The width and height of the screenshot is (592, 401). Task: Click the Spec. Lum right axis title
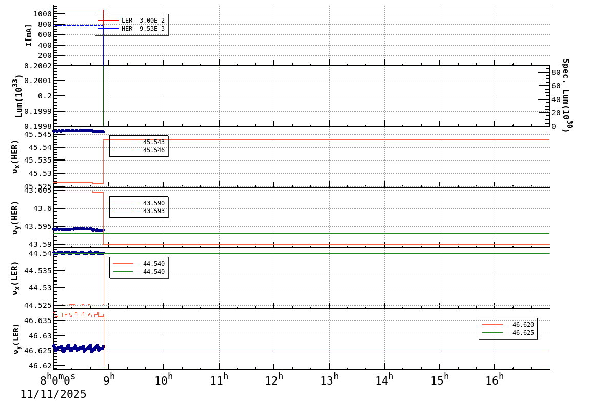565,95
